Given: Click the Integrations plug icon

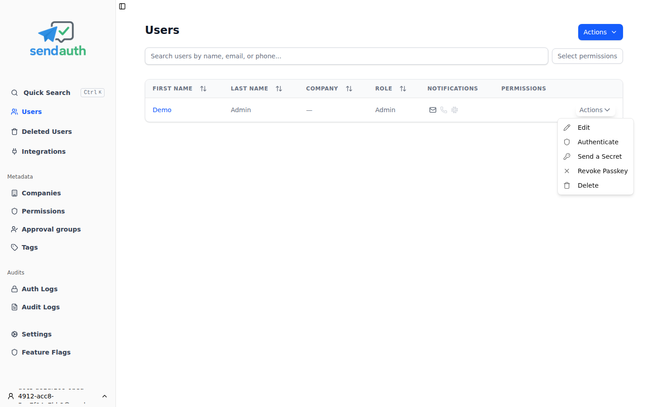Looking at the screenshot, I should (x=14, y=151).
